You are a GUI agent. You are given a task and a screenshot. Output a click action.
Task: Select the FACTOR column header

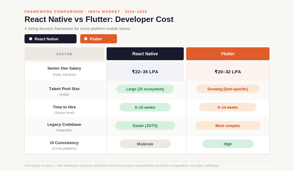click(x=64, y=54)
